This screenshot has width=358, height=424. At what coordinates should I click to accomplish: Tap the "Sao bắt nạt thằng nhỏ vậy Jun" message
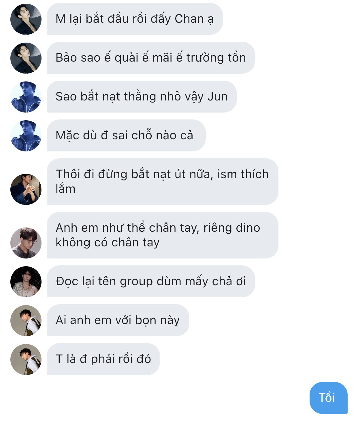142,97
